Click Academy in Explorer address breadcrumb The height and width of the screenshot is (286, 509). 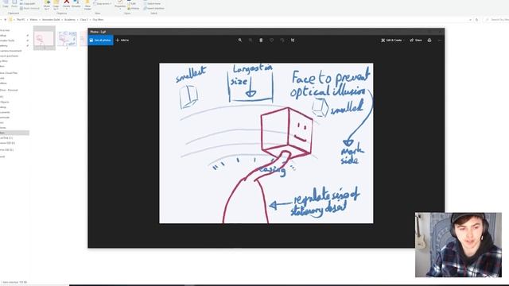(70, 20)
